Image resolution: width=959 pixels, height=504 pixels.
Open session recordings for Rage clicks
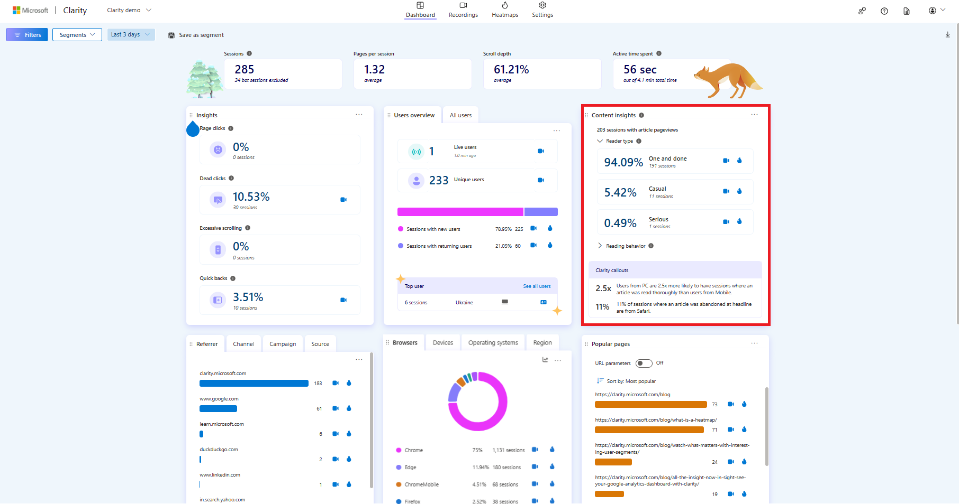344,150
